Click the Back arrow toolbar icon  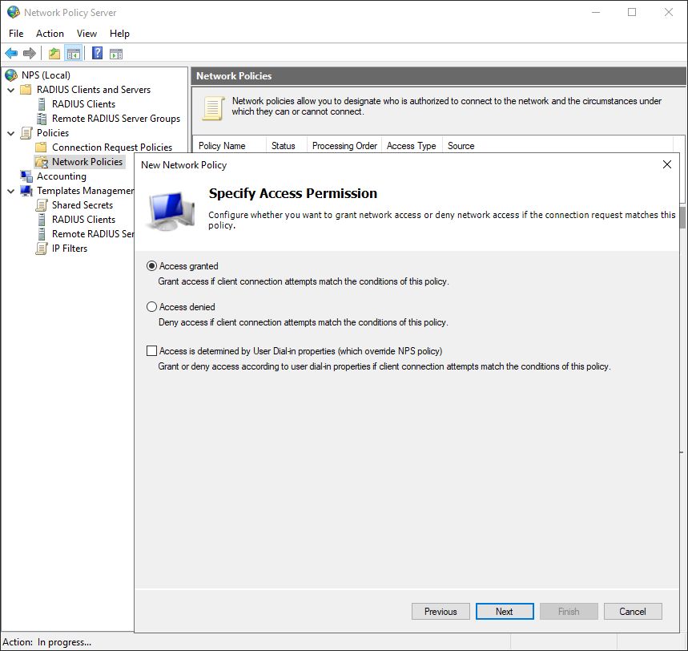coord(11,54)
